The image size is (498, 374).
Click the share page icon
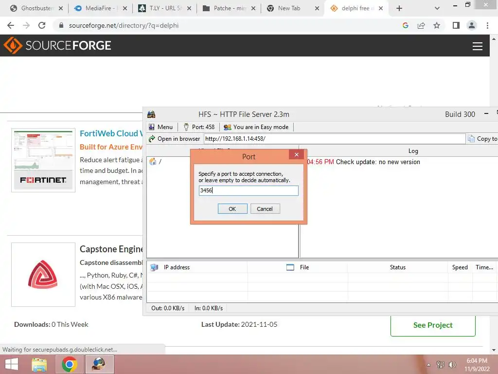[421, 25]
